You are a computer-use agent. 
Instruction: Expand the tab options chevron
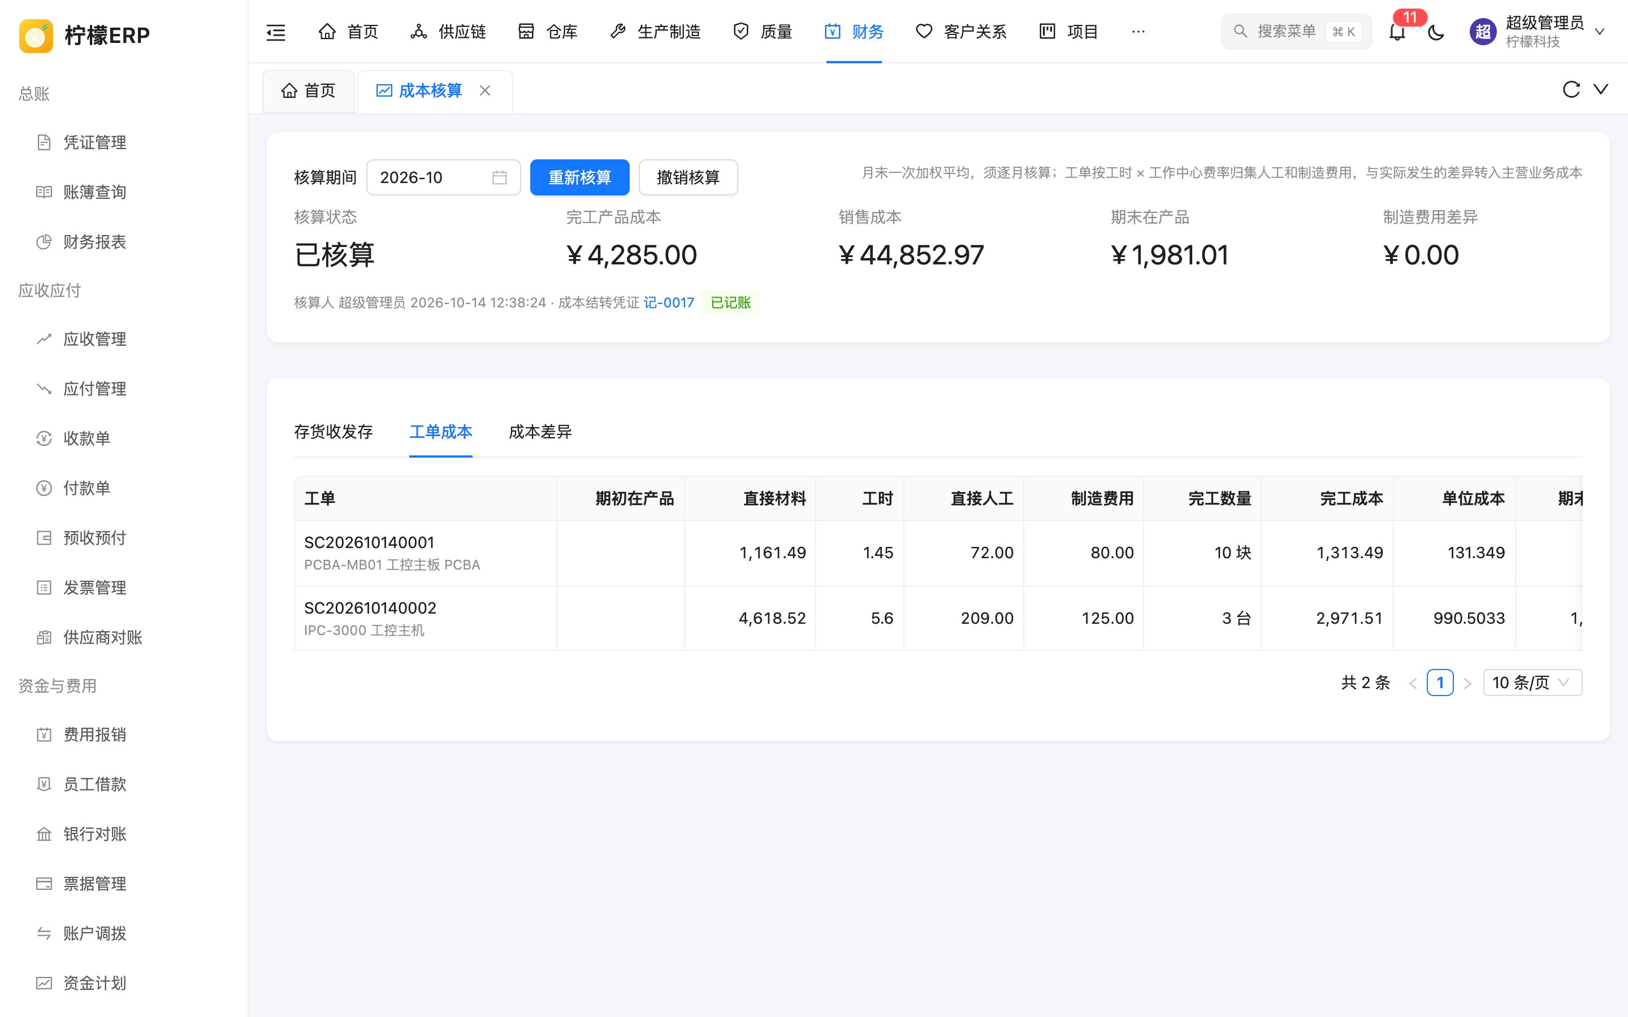point(1600,89)
